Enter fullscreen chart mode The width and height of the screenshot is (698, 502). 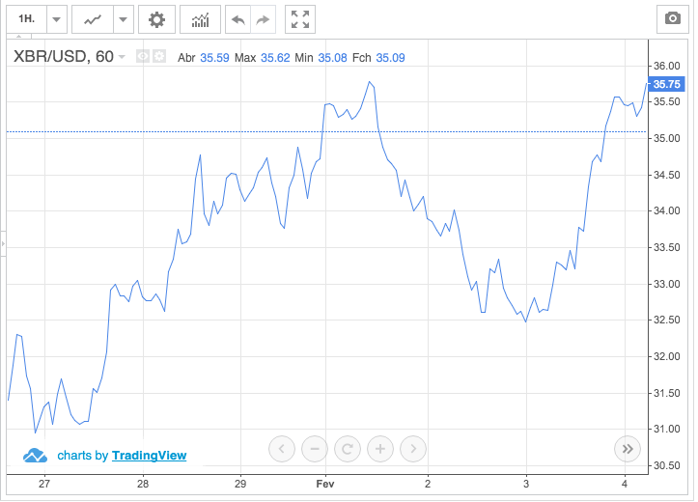click(x=300, y=19)
